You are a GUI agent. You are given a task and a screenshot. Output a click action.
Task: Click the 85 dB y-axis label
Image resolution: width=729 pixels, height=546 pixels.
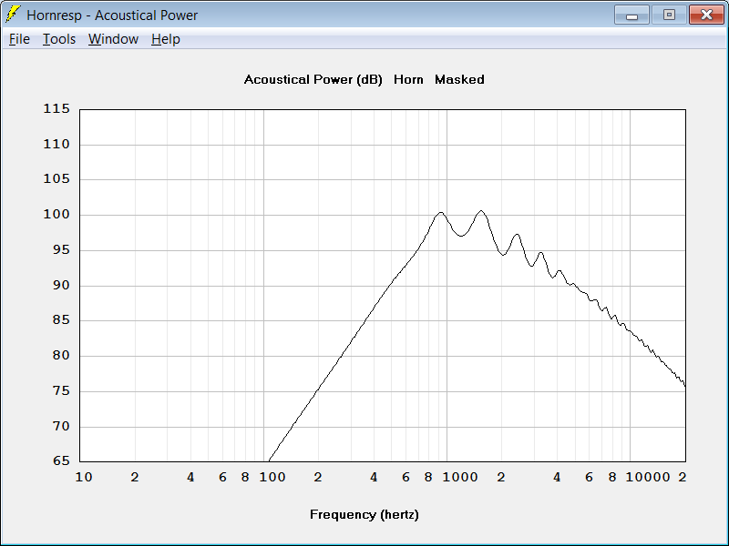click(x=61, y=320)
